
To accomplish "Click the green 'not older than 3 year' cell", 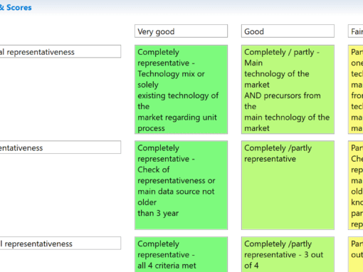I will (181, 185).
